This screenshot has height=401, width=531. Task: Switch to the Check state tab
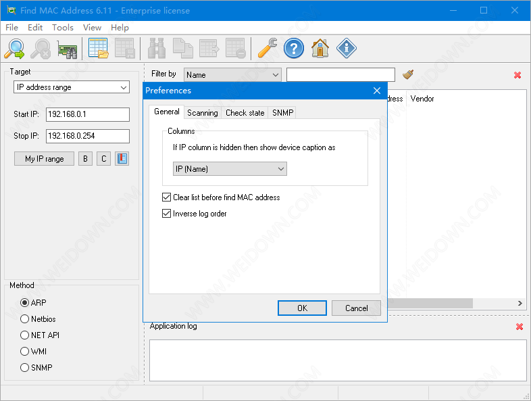(245, 113)
